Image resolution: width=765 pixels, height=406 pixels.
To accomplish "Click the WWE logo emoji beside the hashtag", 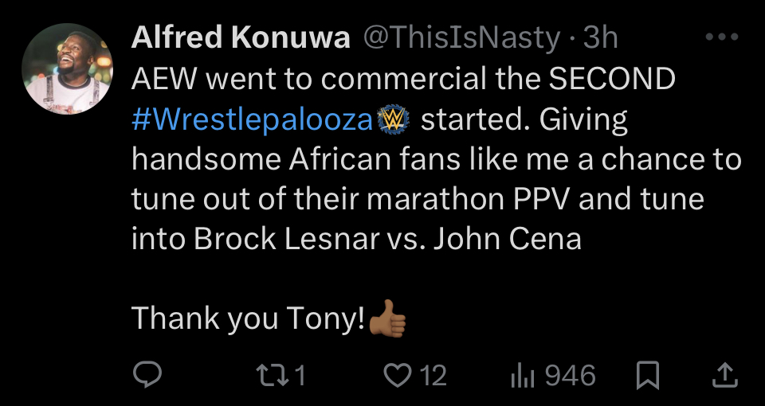I will [x=394, y=119].
